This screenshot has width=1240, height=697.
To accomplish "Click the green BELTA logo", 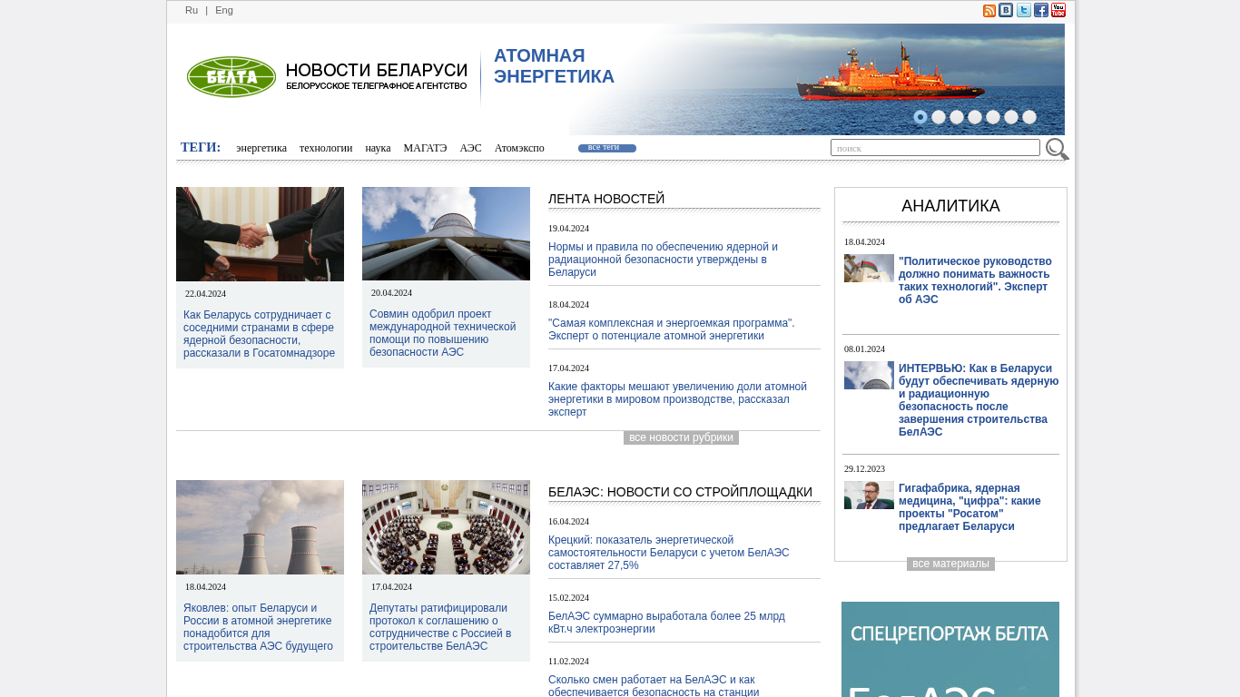I will 231,77.
